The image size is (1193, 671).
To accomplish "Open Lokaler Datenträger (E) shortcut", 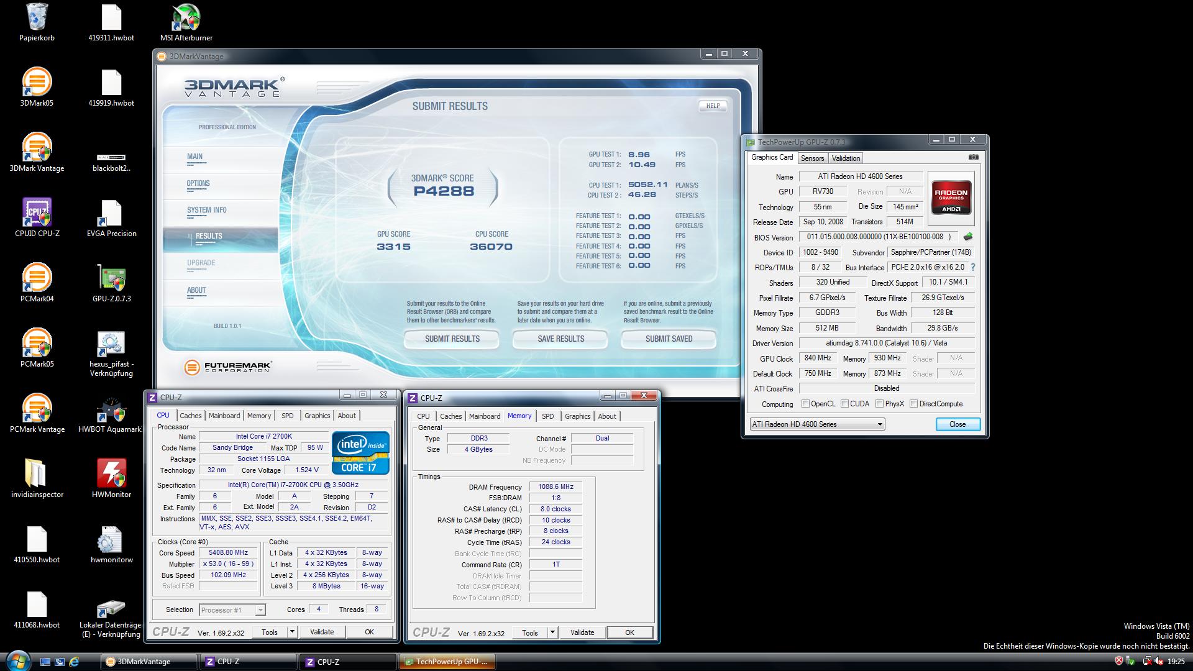I will pos(111,619).
